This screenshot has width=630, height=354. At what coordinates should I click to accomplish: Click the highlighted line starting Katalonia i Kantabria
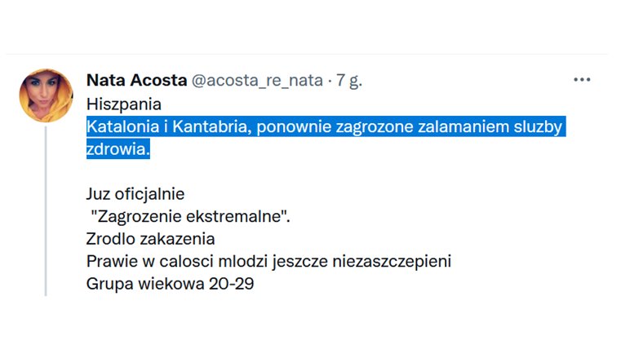pyautogui.click(x=324, y=126)
